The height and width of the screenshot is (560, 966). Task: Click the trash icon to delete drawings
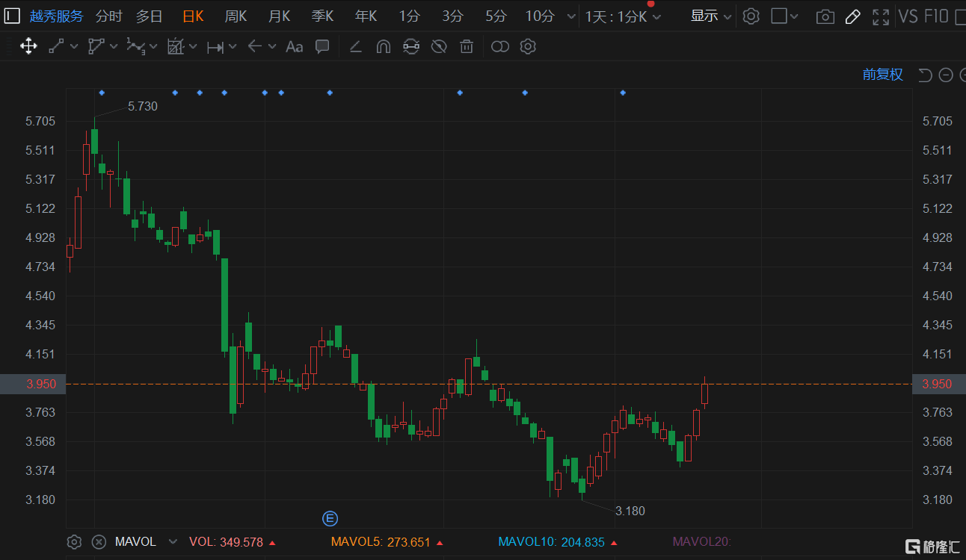pyautogui.click(x=467, y=47)
